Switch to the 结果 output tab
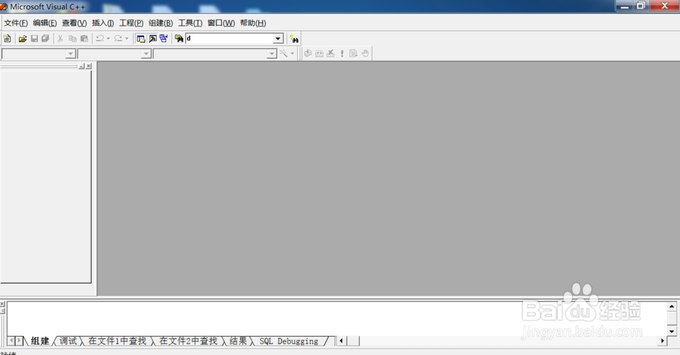680x355 pixels. pyautogui.click(x=238, y=341)
